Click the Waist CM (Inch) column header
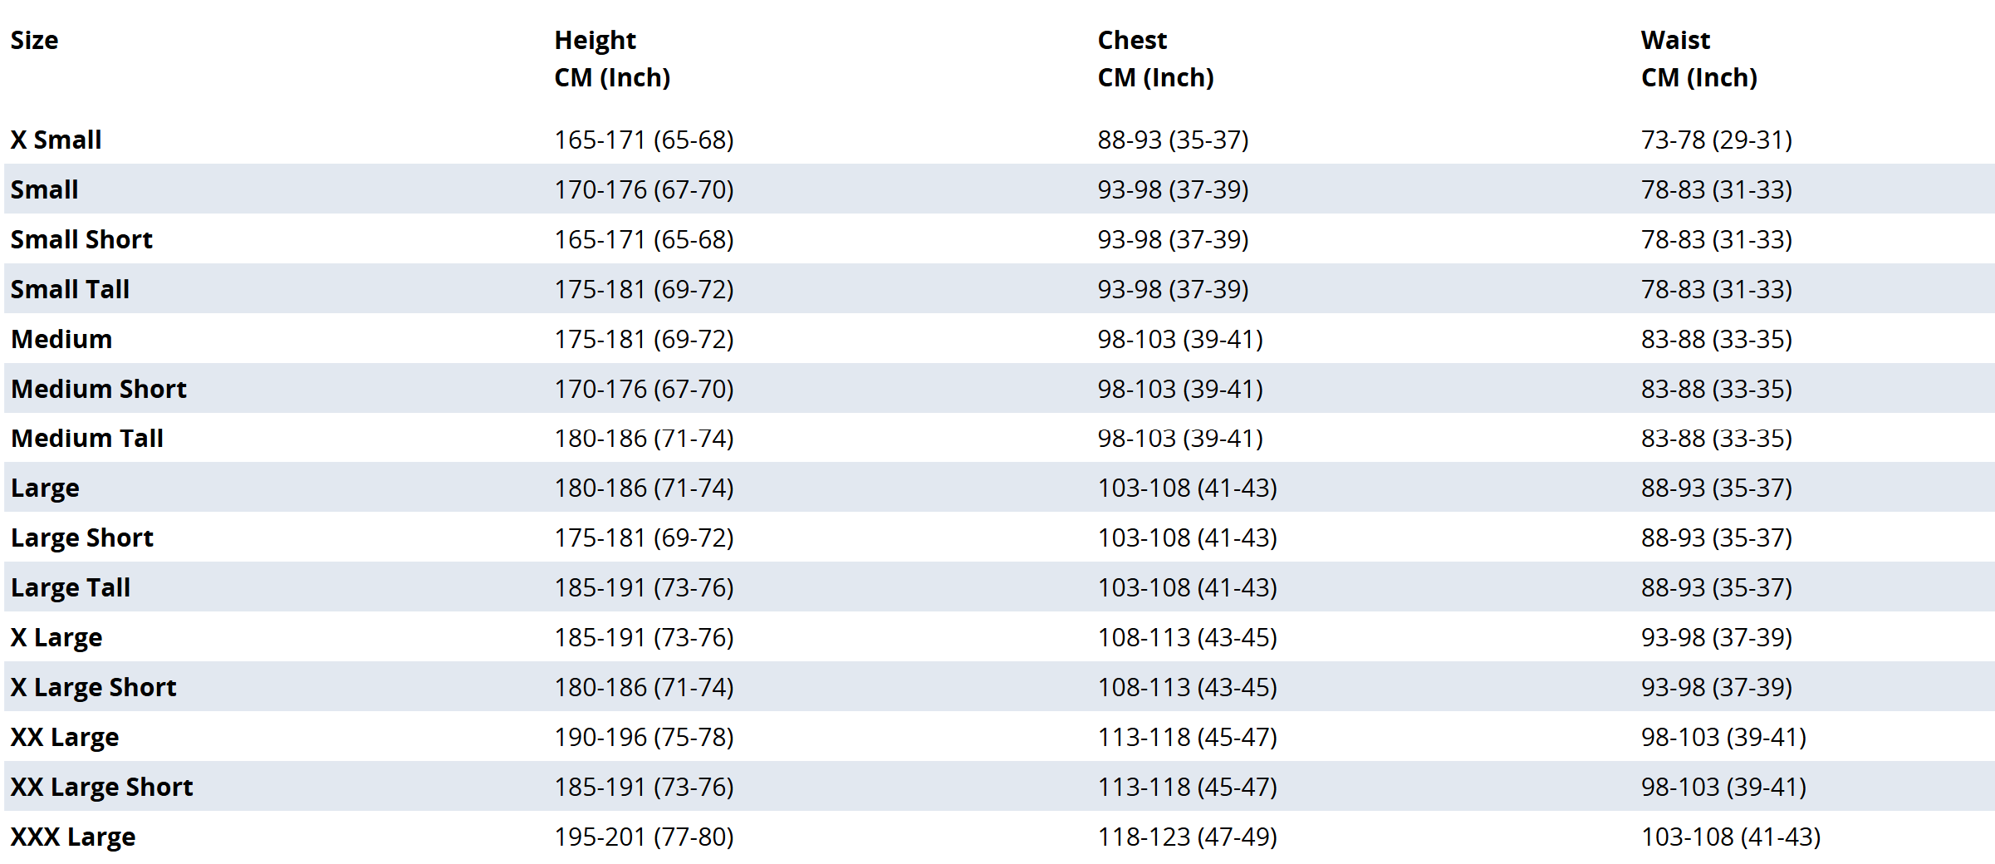 point(1698,59)
